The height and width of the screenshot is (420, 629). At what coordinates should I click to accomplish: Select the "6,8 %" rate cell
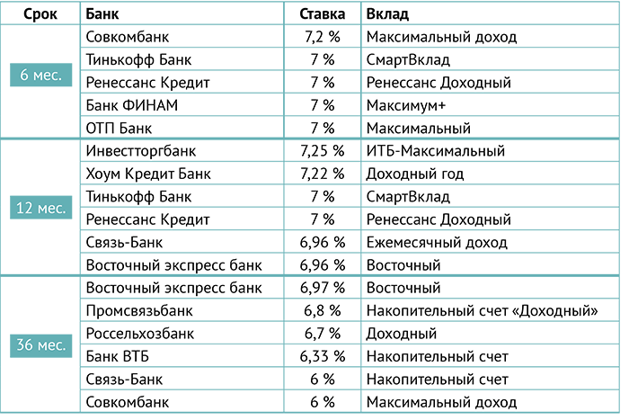(x=322, y=311)
